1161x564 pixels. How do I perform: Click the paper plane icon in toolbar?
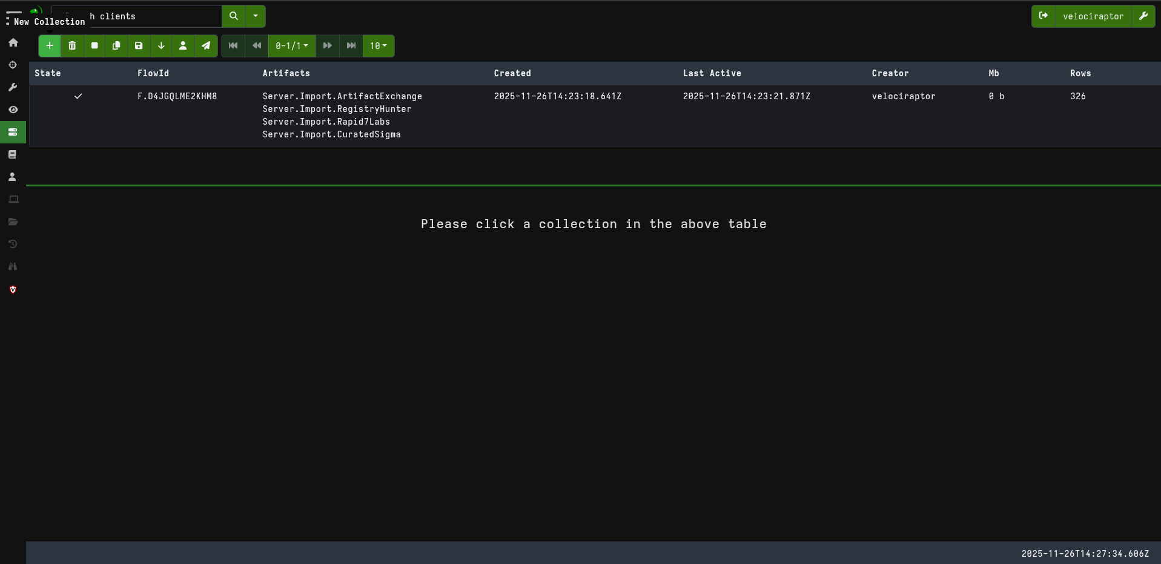pyautogui.click(x=206, y=46)
